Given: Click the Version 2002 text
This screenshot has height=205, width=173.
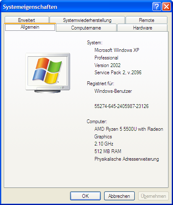Looking at the screenshot, I should click(x=107, y=65).
